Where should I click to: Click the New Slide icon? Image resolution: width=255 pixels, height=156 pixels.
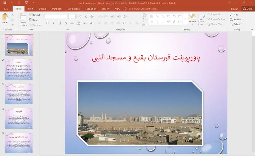[23, 17]
